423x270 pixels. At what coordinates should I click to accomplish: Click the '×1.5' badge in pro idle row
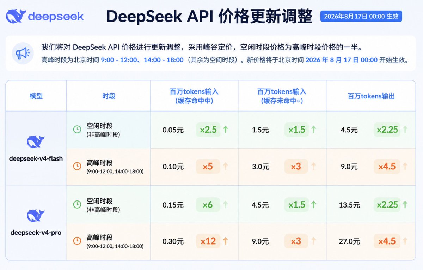coord(296,204)
